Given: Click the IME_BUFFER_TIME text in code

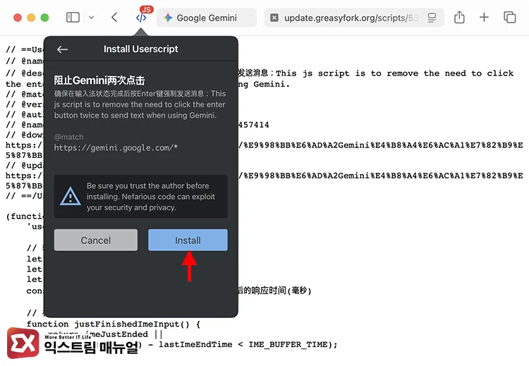Looking at the screenshot, I should [x=288, y=344].
